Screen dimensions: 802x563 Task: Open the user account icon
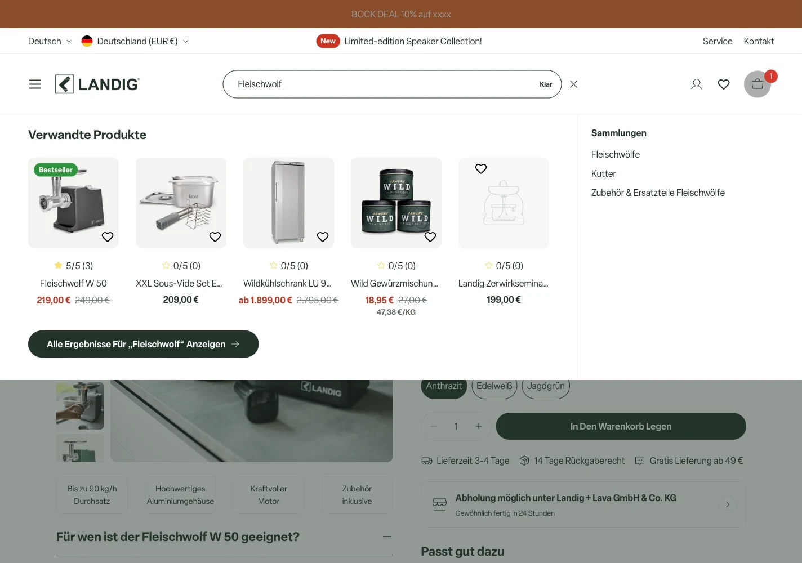(x=697, y=84)
